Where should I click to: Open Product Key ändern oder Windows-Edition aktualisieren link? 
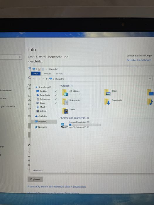(57, 187)
